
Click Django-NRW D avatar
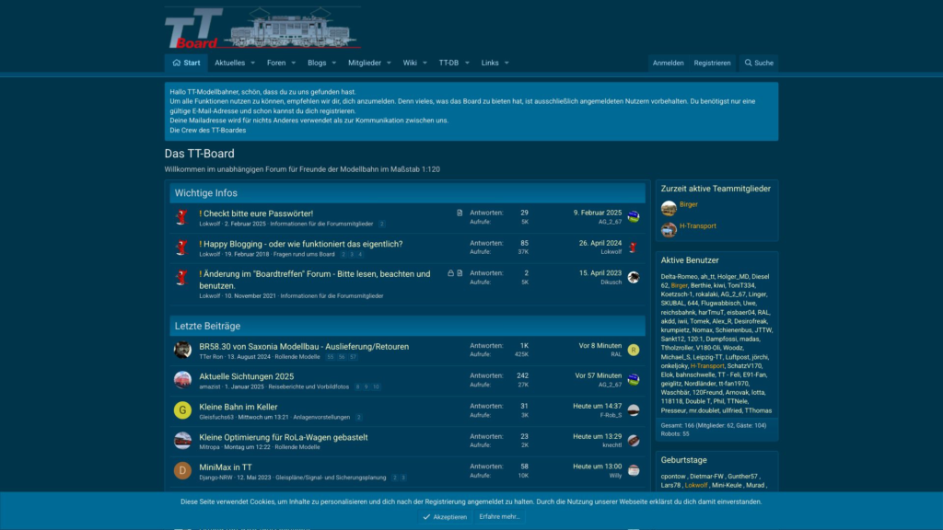(182, 470)
